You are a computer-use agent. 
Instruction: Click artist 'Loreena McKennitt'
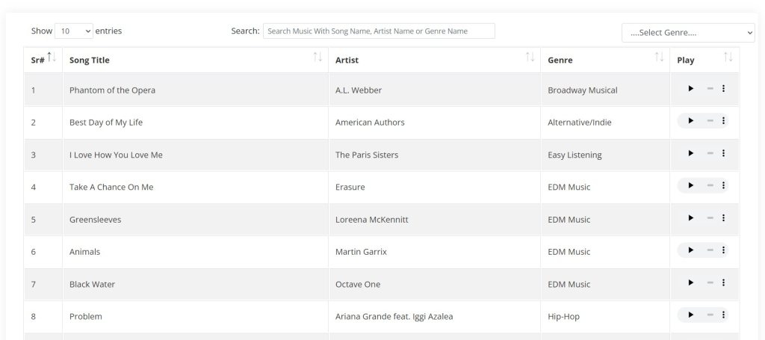[x=372, y=220]
